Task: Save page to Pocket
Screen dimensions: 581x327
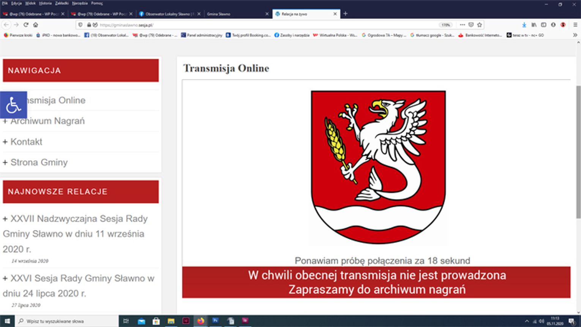Action: tap(471, 25)
